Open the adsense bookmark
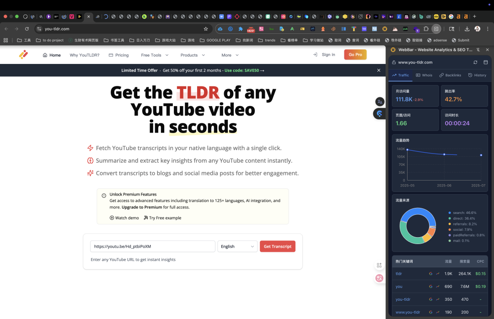494x319 pixels. coord(437,40)
